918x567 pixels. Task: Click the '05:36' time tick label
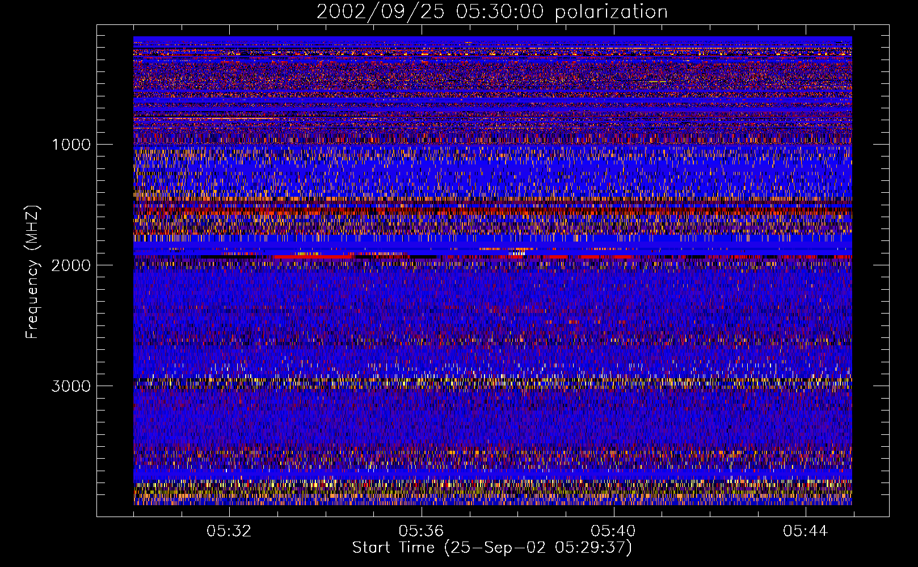[x=421, y=531]
